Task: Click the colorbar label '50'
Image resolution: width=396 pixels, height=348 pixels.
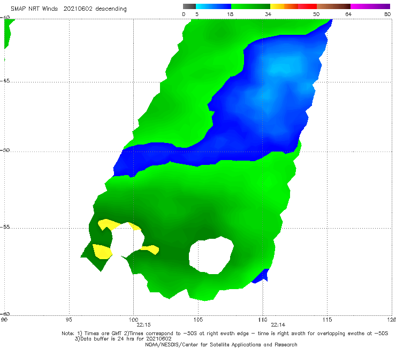Action: click(316, 14)
